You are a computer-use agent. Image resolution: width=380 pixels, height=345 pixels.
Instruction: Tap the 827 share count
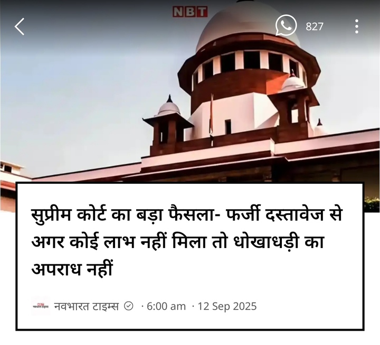click(x=315, y=26)
